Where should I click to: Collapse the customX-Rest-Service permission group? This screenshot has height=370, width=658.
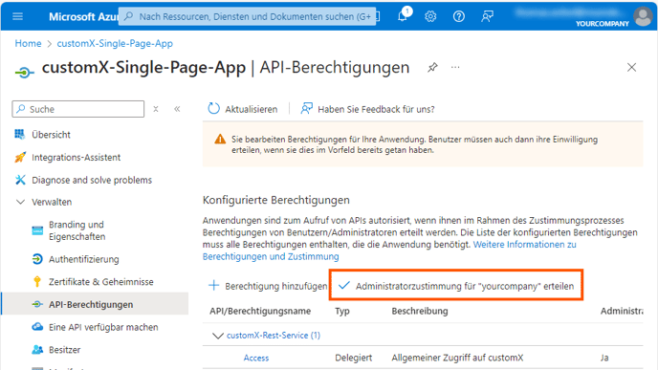point(217,336)
